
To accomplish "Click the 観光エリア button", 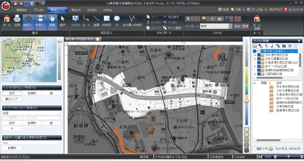I will pyautogui.click(x=12, y=99).
